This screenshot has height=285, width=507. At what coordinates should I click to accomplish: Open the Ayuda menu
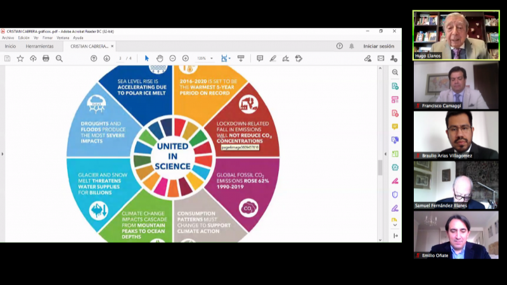pyautogui.click(x=78, y=38)
